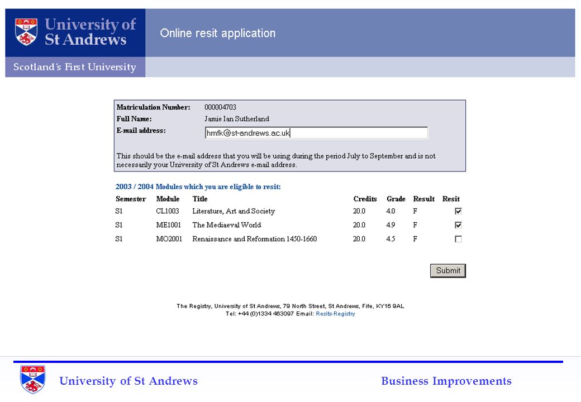Click the University of St Andrews header title
This screenshot has width=581, height=402.
click(x=91, y=32)
